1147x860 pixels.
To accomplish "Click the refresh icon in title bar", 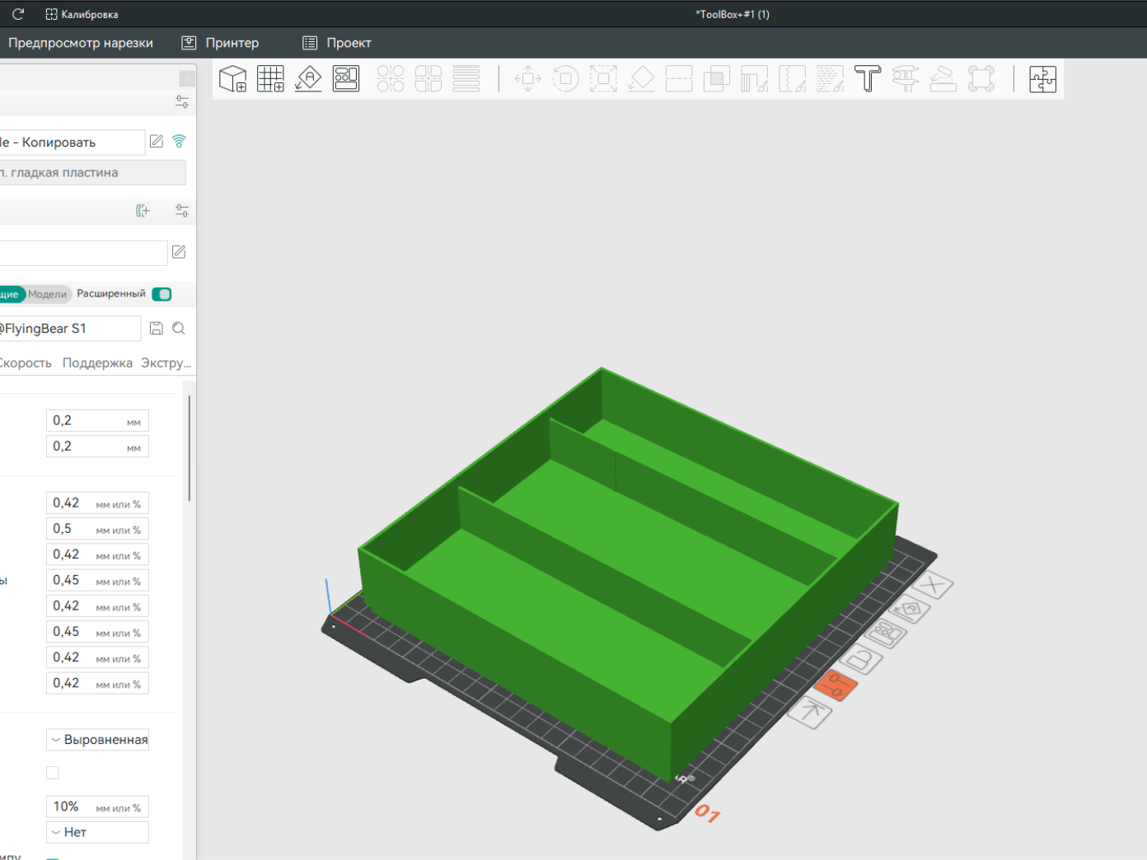I will click(x=18, y=14).
